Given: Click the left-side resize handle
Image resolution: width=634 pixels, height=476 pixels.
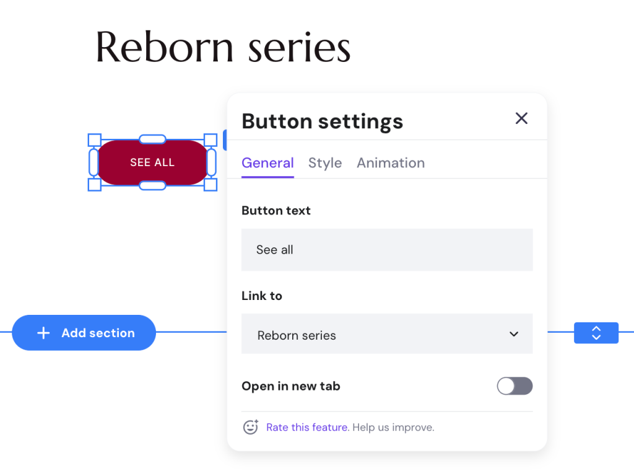Looking at the screenshot, I should 94,162.
